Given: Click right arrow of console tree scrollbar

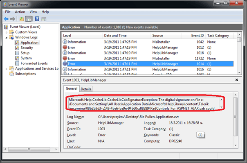Looking at the screenshot, I should pos(56,149).
